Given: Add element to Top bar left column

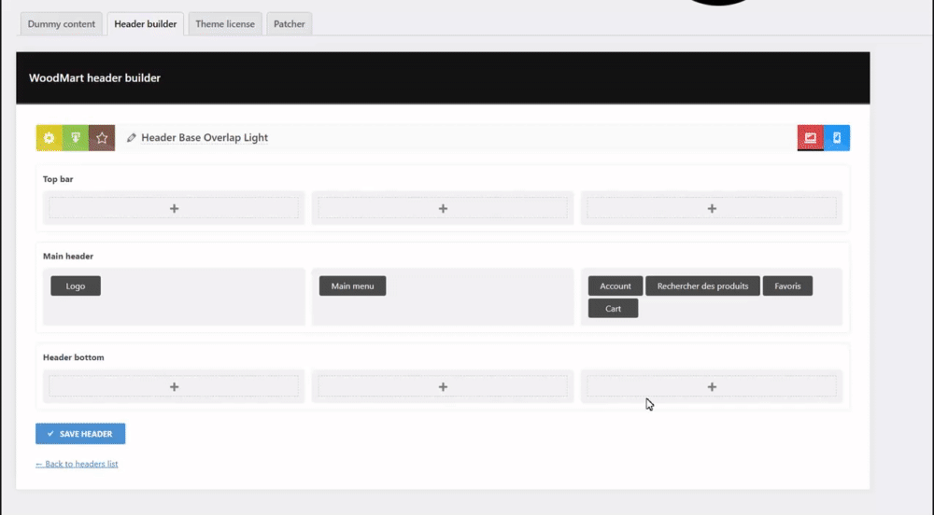Looking at the screenshot, I should click(174, 208).
